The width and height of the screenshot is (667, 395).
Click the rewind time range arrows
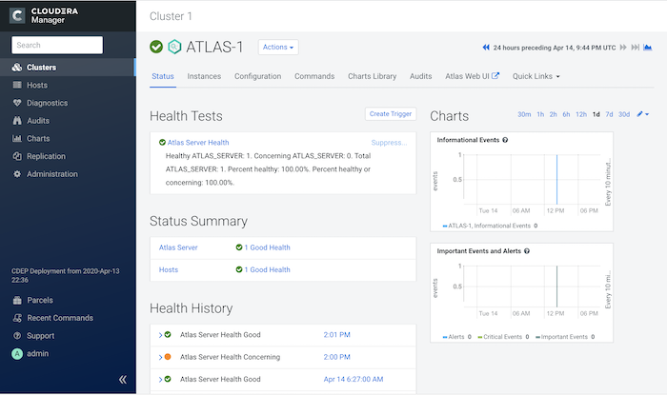tap(488, 47)
